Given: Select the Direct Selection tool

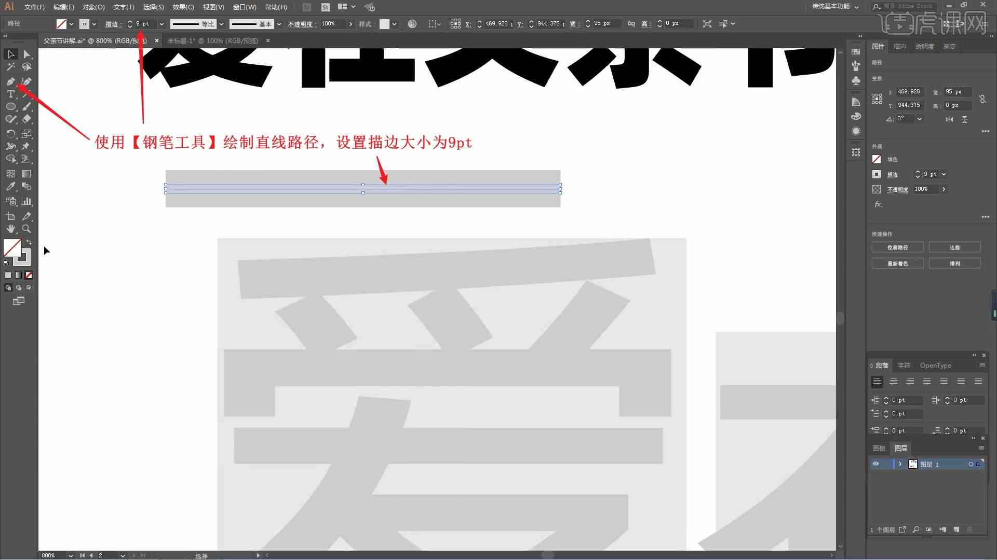Looking at the screenshot, I should click(x=26, y=53).
